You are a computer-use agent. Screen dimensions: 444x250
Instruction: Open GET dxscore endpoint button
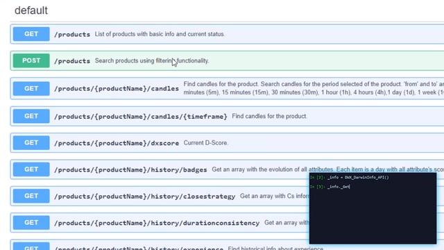[31, 142]
